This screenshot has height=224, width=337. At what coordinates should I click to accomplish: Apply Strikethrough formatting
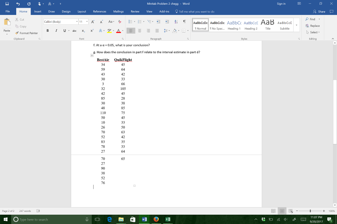pyautogui.click(x=74, y=31)
